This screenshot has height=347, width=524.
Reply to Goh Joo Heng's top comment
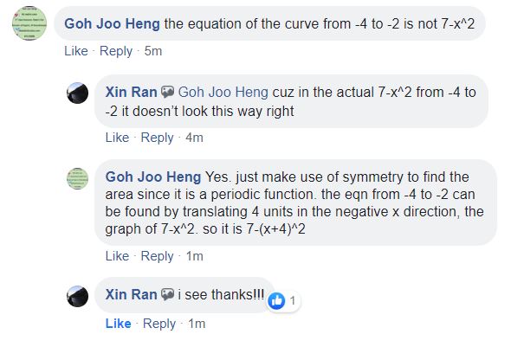pyautogui.click(x=115, y=51)
